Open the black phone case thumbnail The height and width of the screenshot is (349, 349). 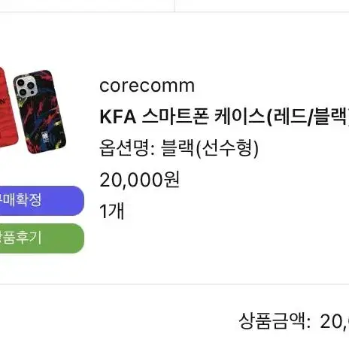coord(40,111)
